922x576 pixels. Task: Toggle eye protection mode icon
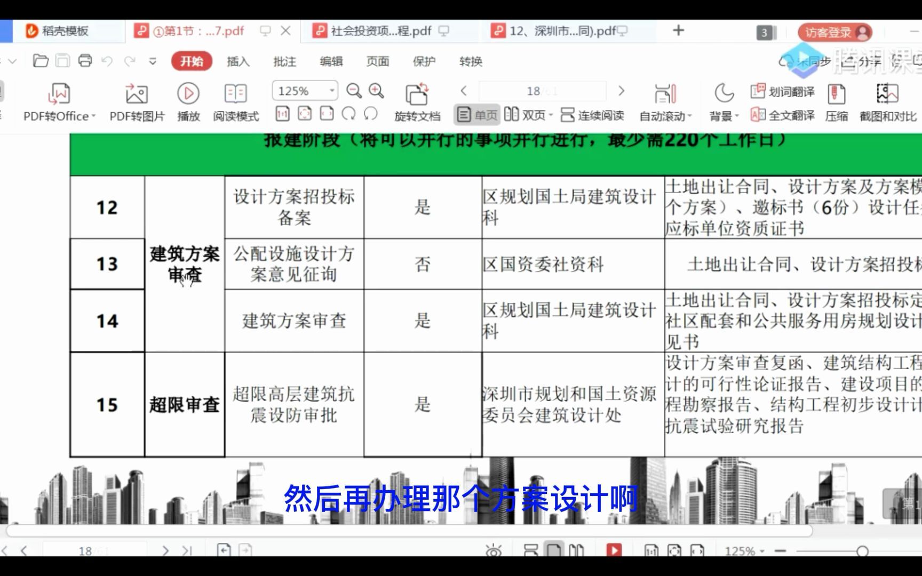coord(494,550)
